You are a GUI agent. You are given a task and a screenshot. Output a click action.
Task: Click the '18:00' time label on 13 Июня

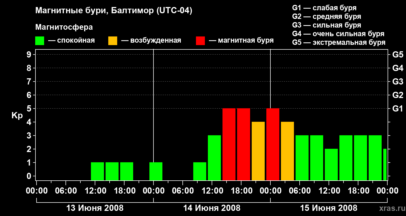(124, 191)
